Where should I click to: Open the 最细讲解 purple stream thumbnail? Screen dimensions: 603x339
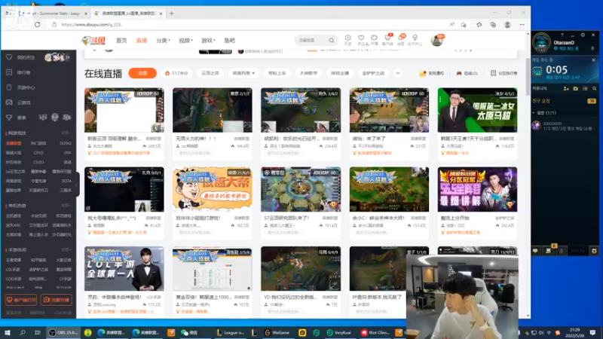click(477, 189)
